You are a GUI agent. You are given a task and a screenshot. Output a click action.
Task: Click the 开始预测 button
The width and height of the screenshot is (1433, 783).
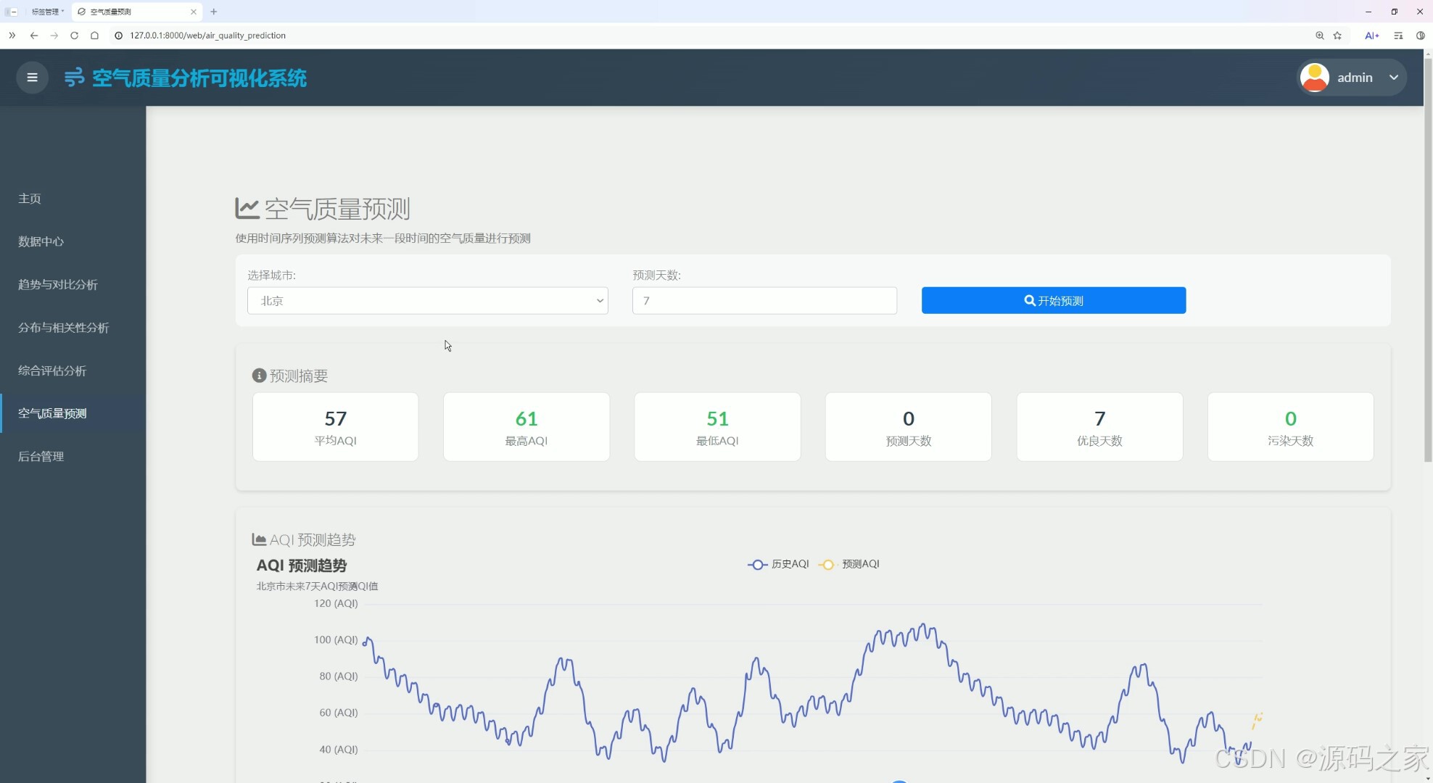point(1053,301)
